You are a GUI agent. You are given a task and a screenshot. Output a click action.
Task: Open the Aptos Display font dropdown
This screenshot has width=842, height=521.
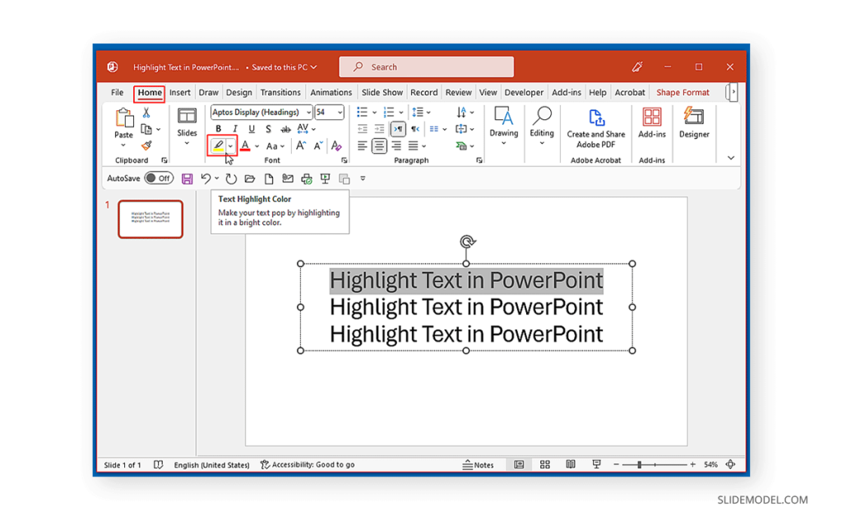[310, 112]
